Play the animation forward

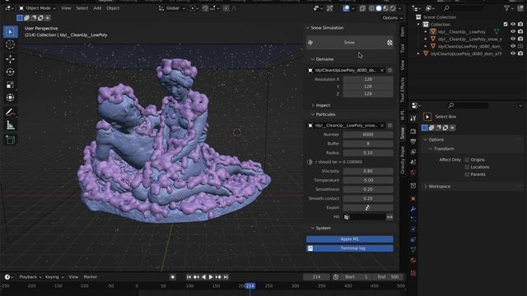pyautogui.click(x=211, y=277)
